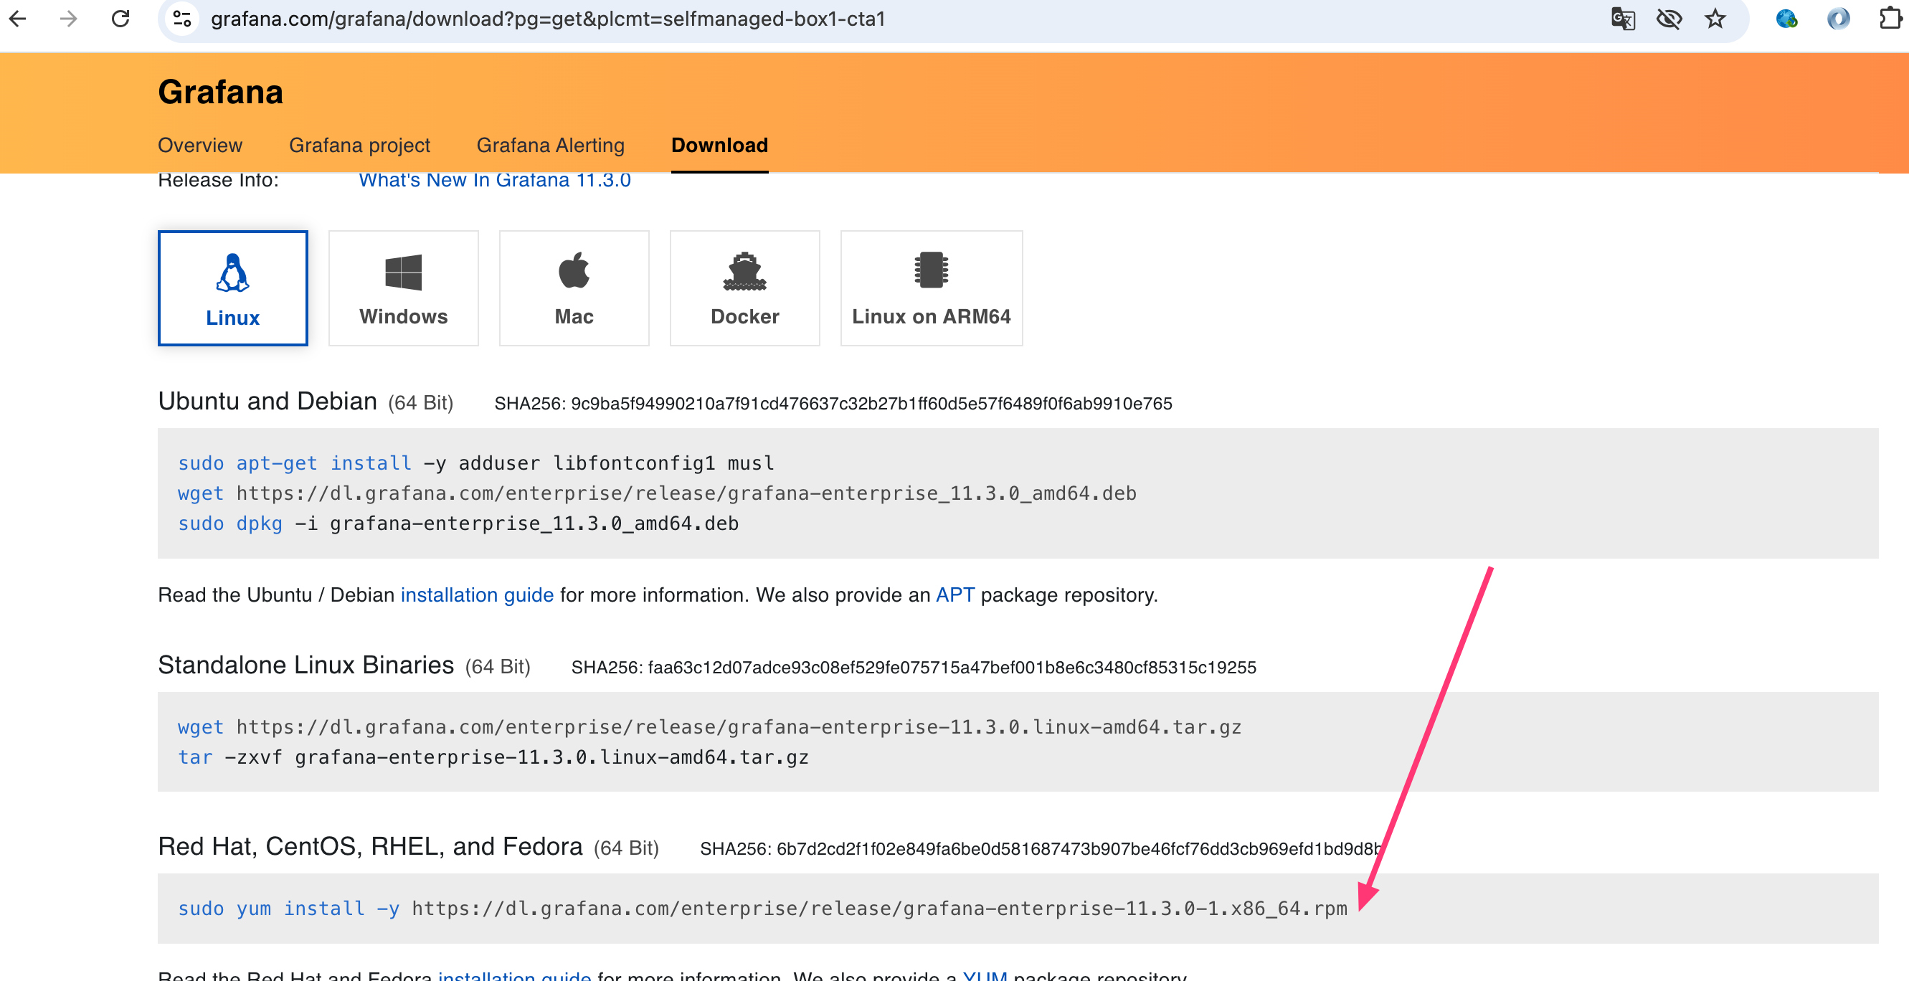1909x981 pixels.
Task: Select the Linux platform tile
Action: pyautogui.click(x=232, y=288)
